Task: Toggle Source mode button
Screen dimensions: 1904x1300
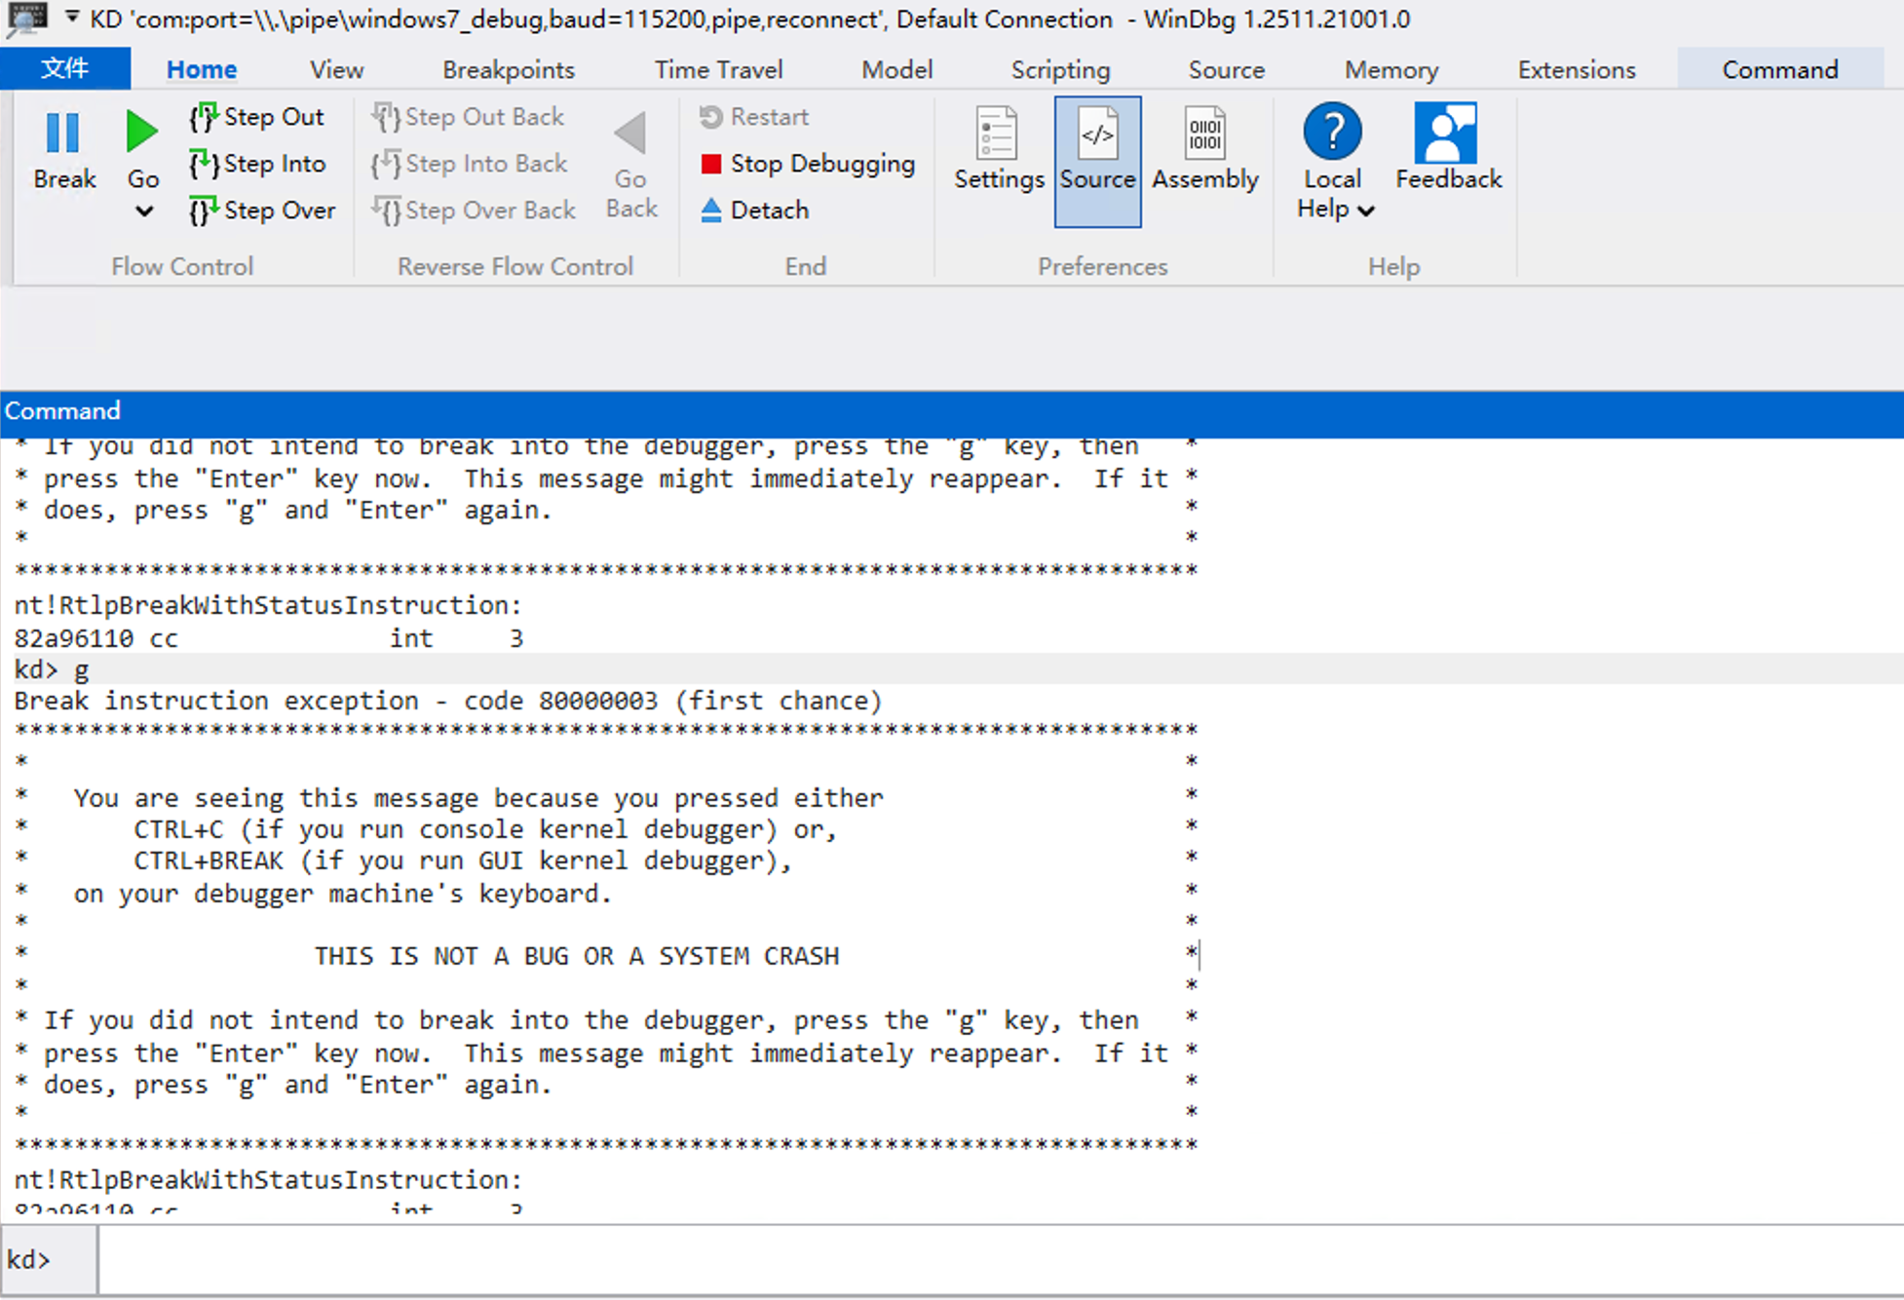Action: click(1097, 161)
